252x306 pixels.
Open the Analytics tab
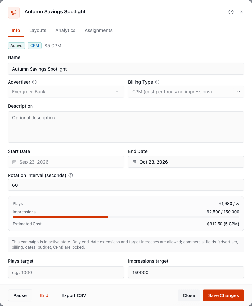(x=65, y=31)
